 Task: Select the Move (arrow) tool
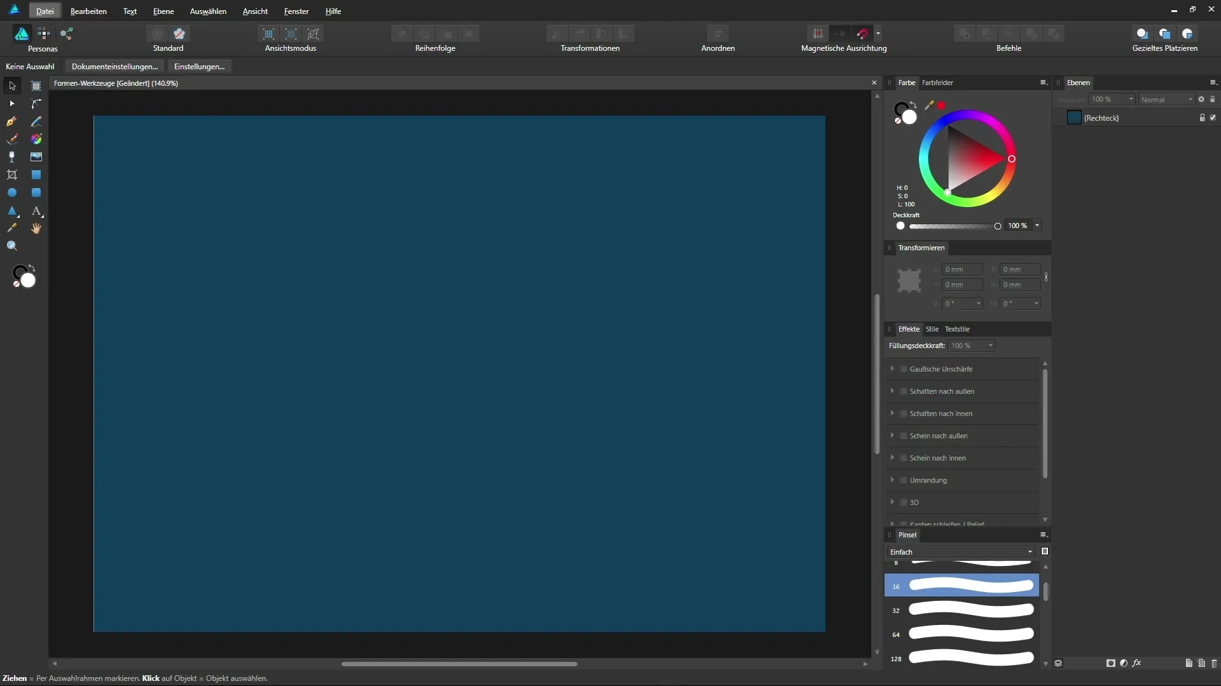coord(12,86)
